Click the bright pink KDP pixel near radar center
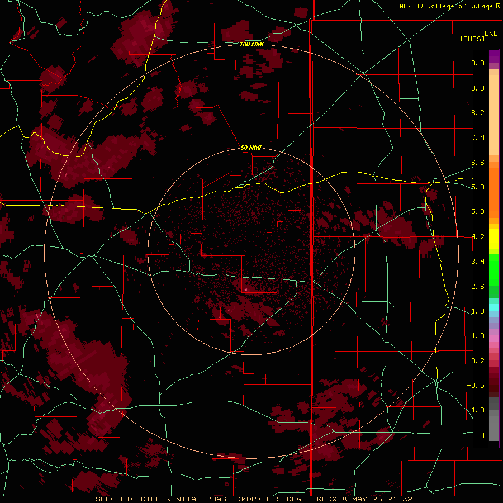The image size is (503, 503). pyautogui.click(x=246, y=290)
